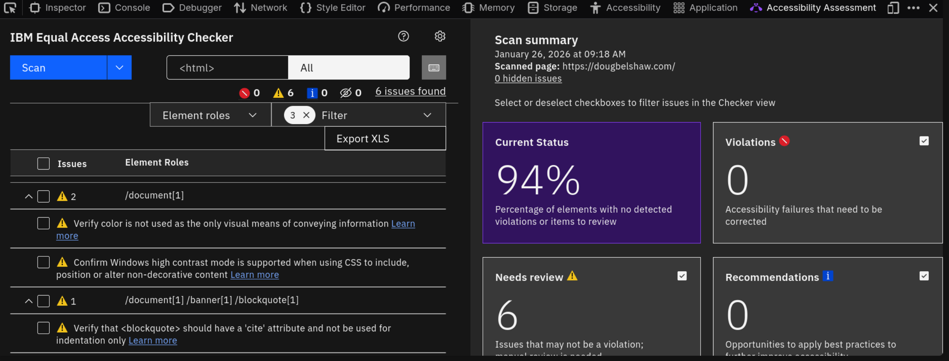Click the /document[1] /banner[1] /blockquote[1] path

[212, 300]
